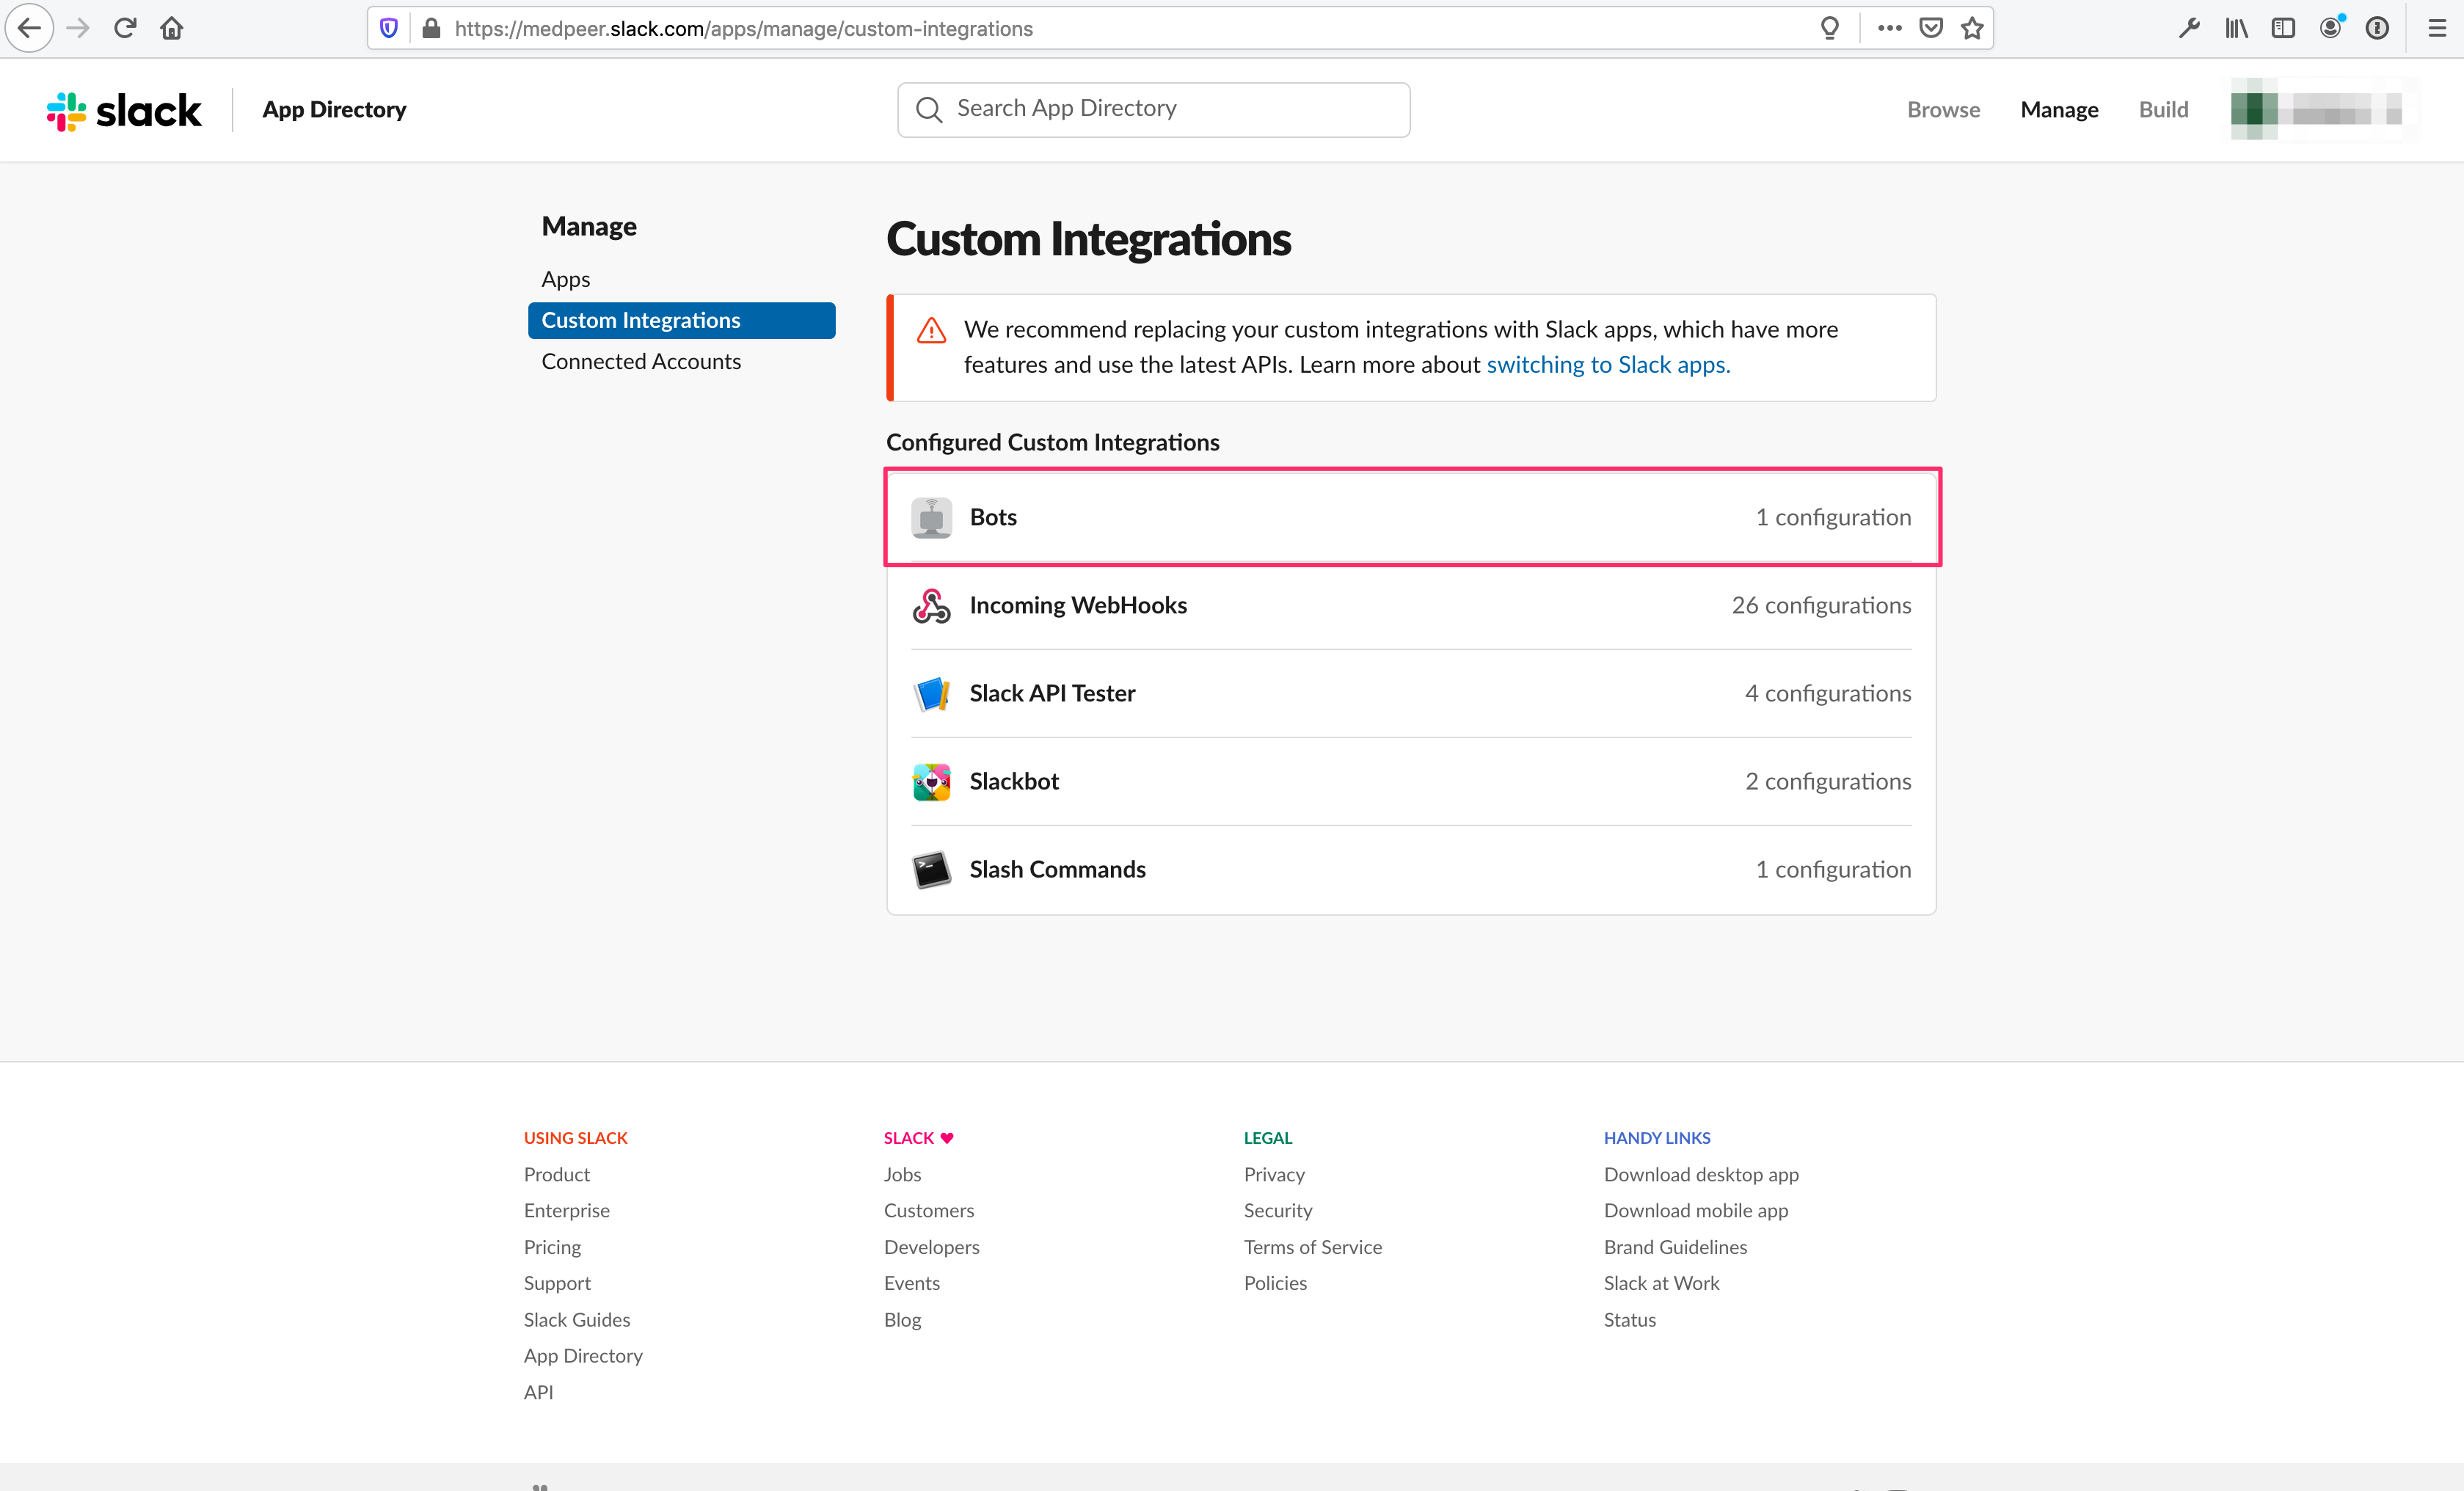Open the Build tab
The width and height of the screenshot is (2464, 1491).
tap(2163, 110)
